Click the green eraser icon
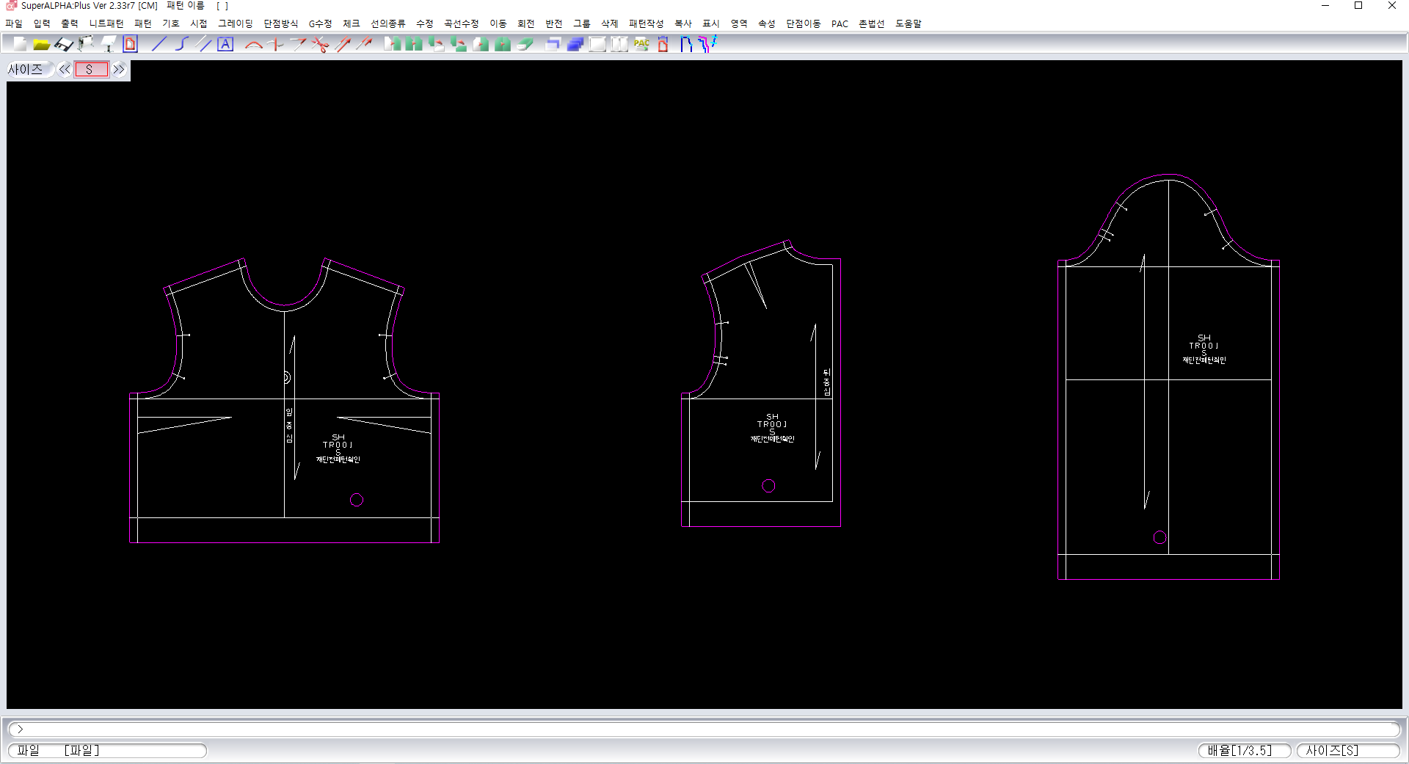The width and height of the screenshot is (1409, 764). click(x=525, y=44)
